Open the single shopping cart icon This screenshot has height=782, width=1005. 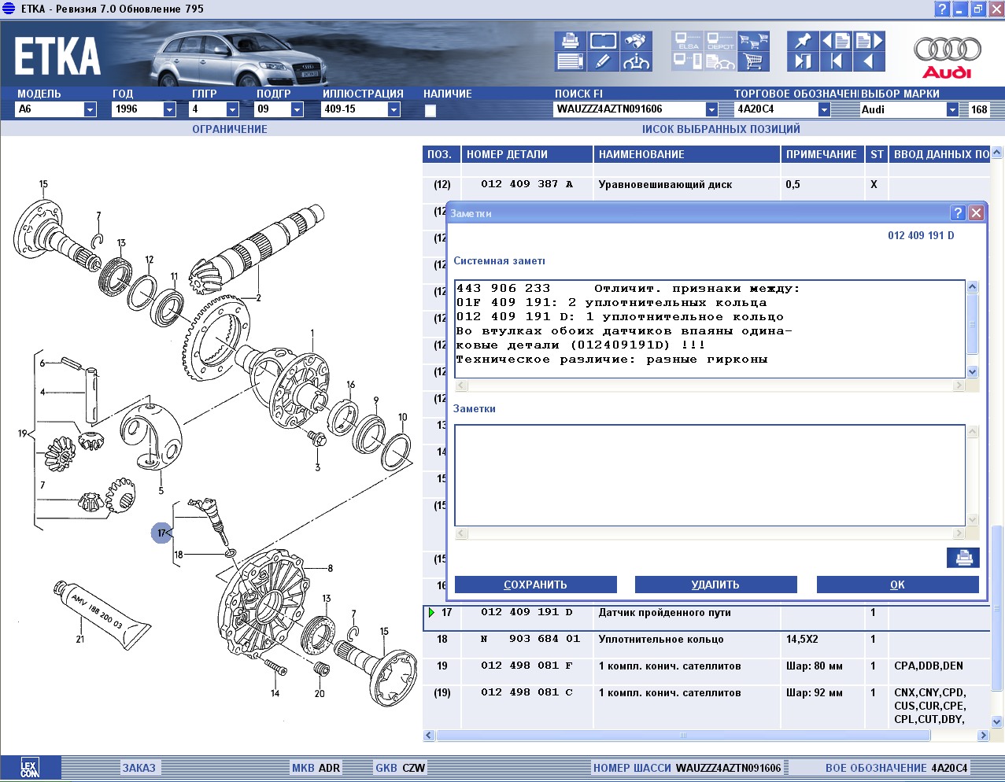[x=753, y=61]
